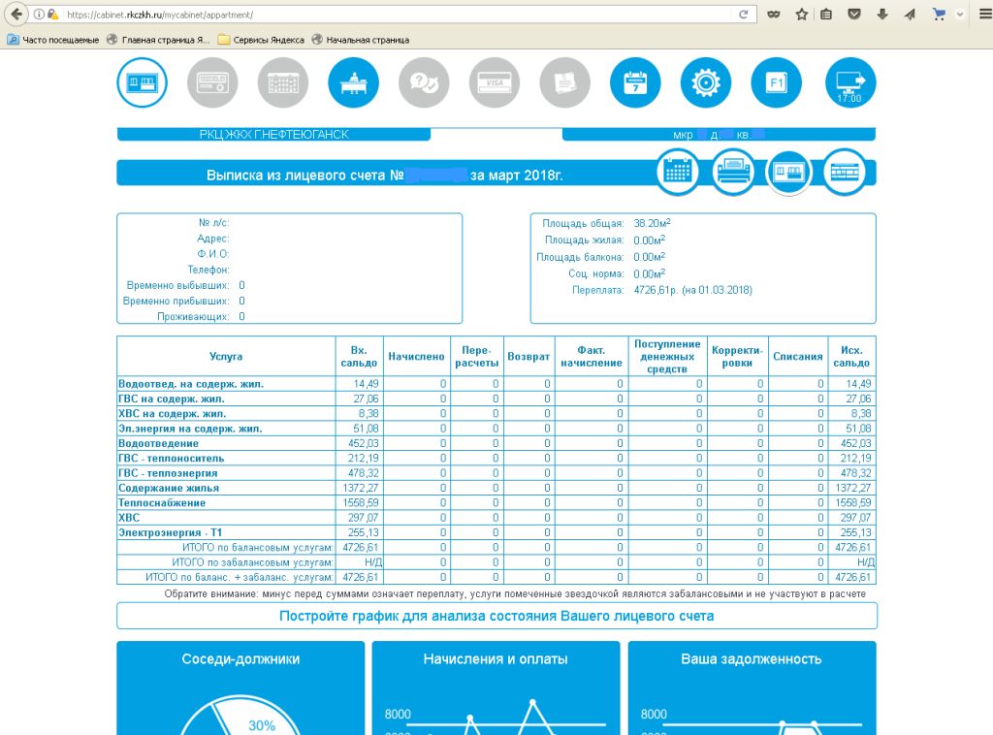The width and height of the screenshot is (993, 735).
Task: Click the Услуга column header
Action: (226, 357)
